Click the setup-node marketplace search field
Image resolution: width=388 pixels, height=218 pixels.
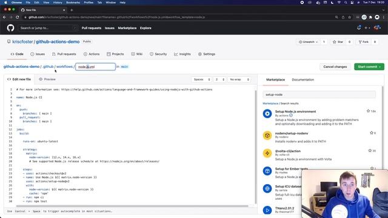click(x=319, y=94)
